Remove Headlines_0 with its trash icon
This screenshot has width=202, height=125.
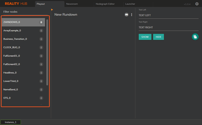(41, 73)
